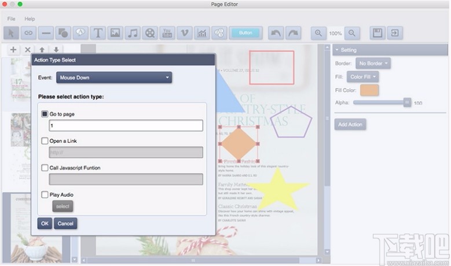Expand the Color Fill dropdown

[362, 77]
